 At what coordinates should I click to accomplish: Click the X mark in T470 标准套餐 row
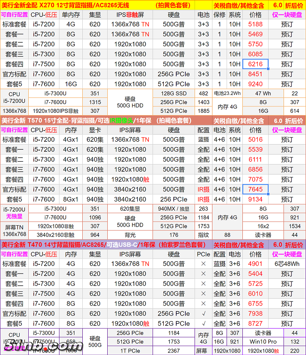[x=203, y=264]
